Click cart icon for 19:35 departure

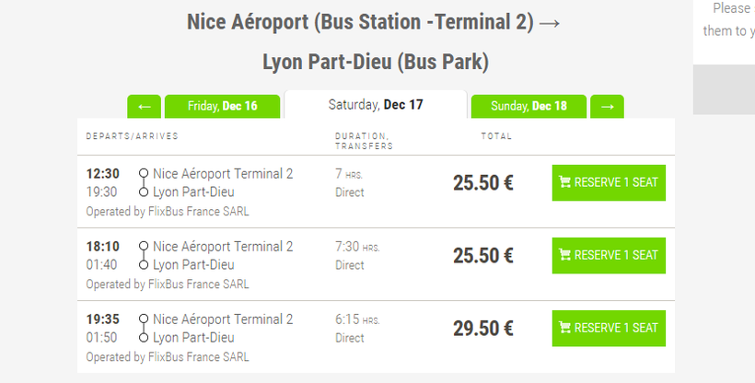(564, 328)
